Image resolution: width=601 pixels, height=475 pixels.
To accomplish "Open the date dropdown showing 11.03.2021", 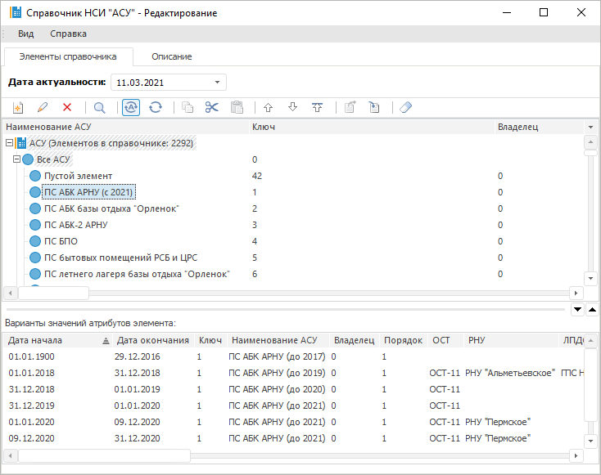I will click(217, 83).
